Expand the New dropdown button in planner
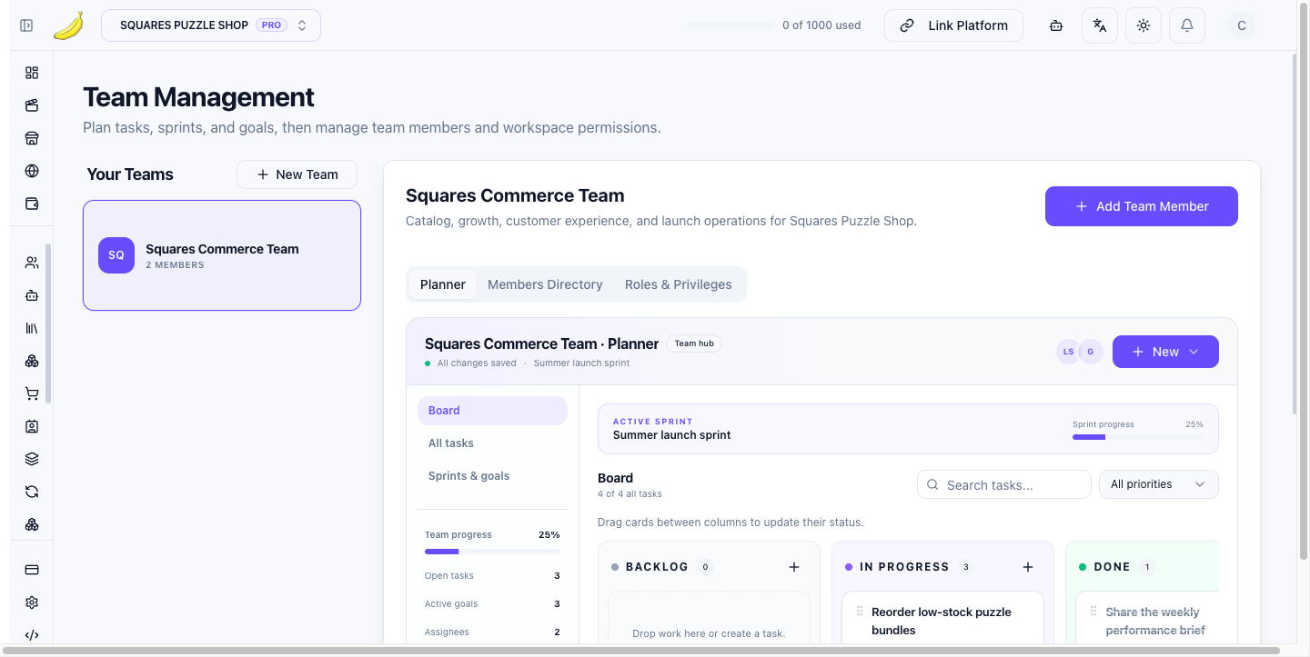The height and width of the screenshot is (657, 1310). [x=1165, y=352]
